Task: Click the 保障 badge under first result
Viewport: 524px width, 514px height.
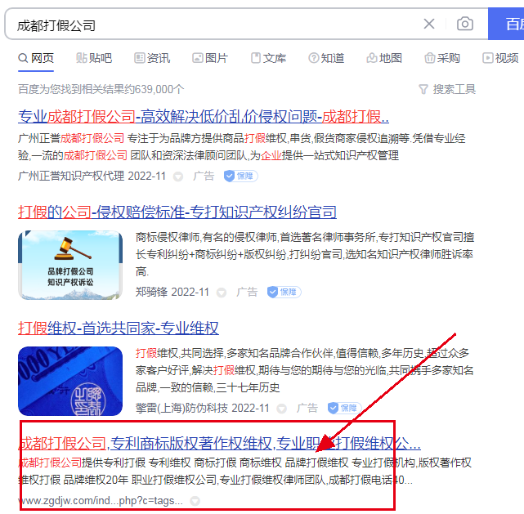Action: click(x=240, y=176)
